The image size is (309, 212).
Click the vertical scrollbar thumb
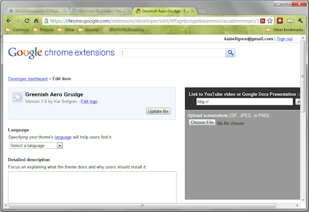(303, 76)
